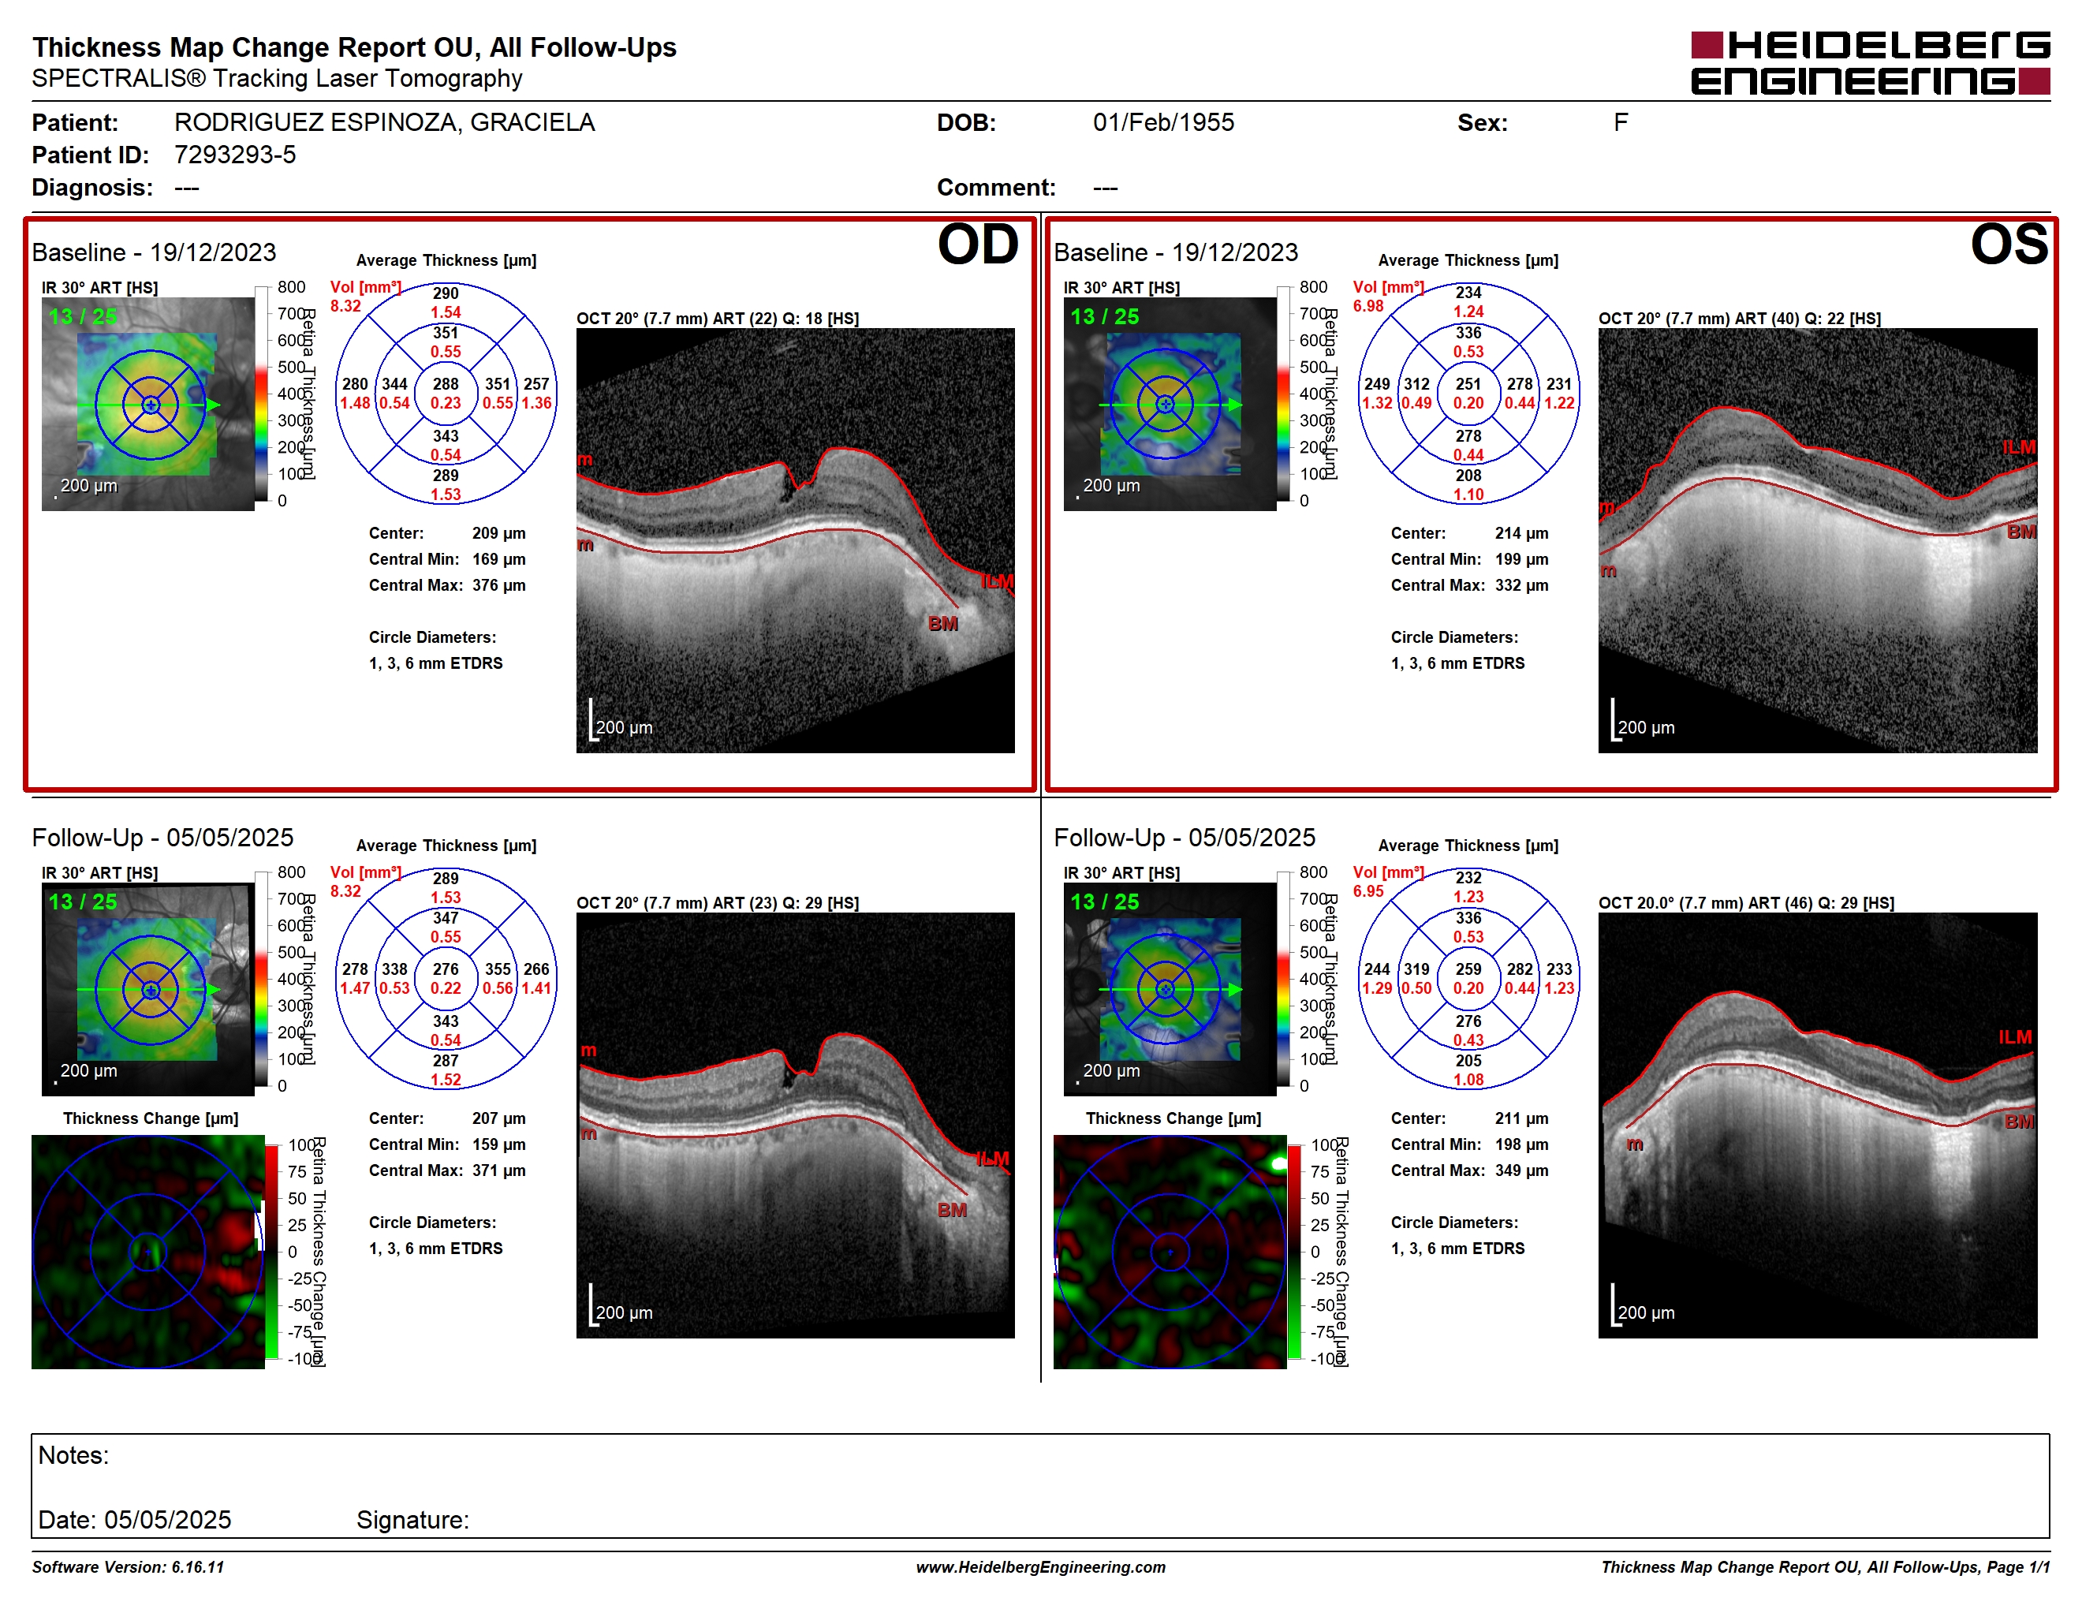
Task: Select OD baseline Central Min 169 µm
Action: [x=498, y=558]
